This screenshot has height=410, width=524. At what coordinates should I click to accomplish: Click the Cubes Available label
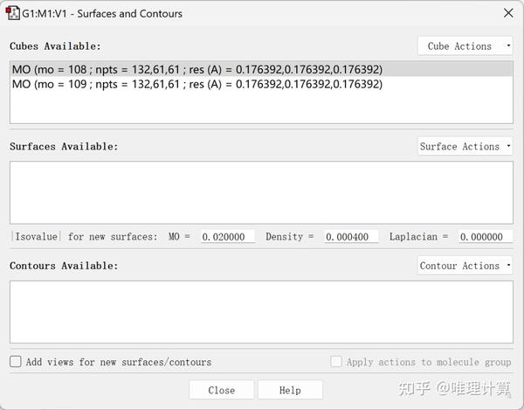(55, 46)
